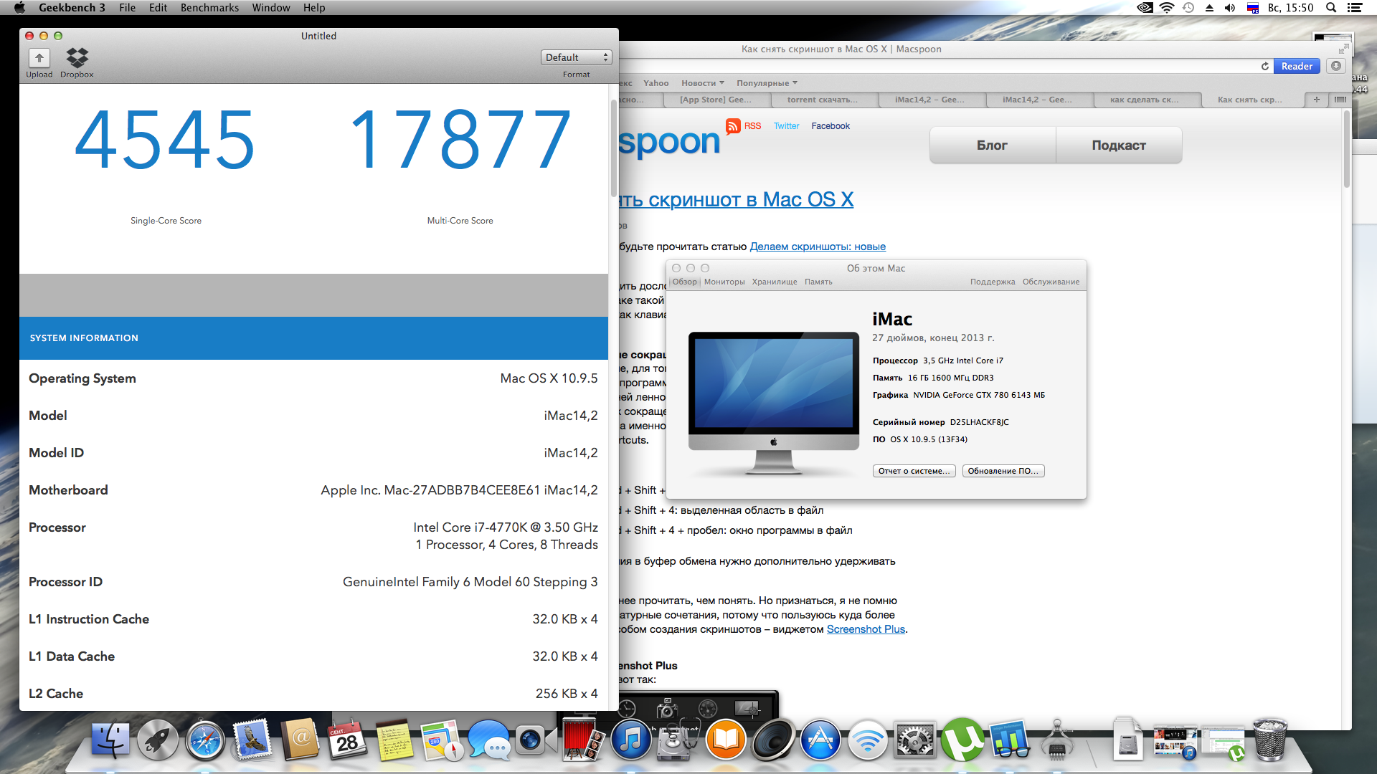1377x774 pixels.
Task: Click the article title link about Mac OS X
Action: (737, 199)
